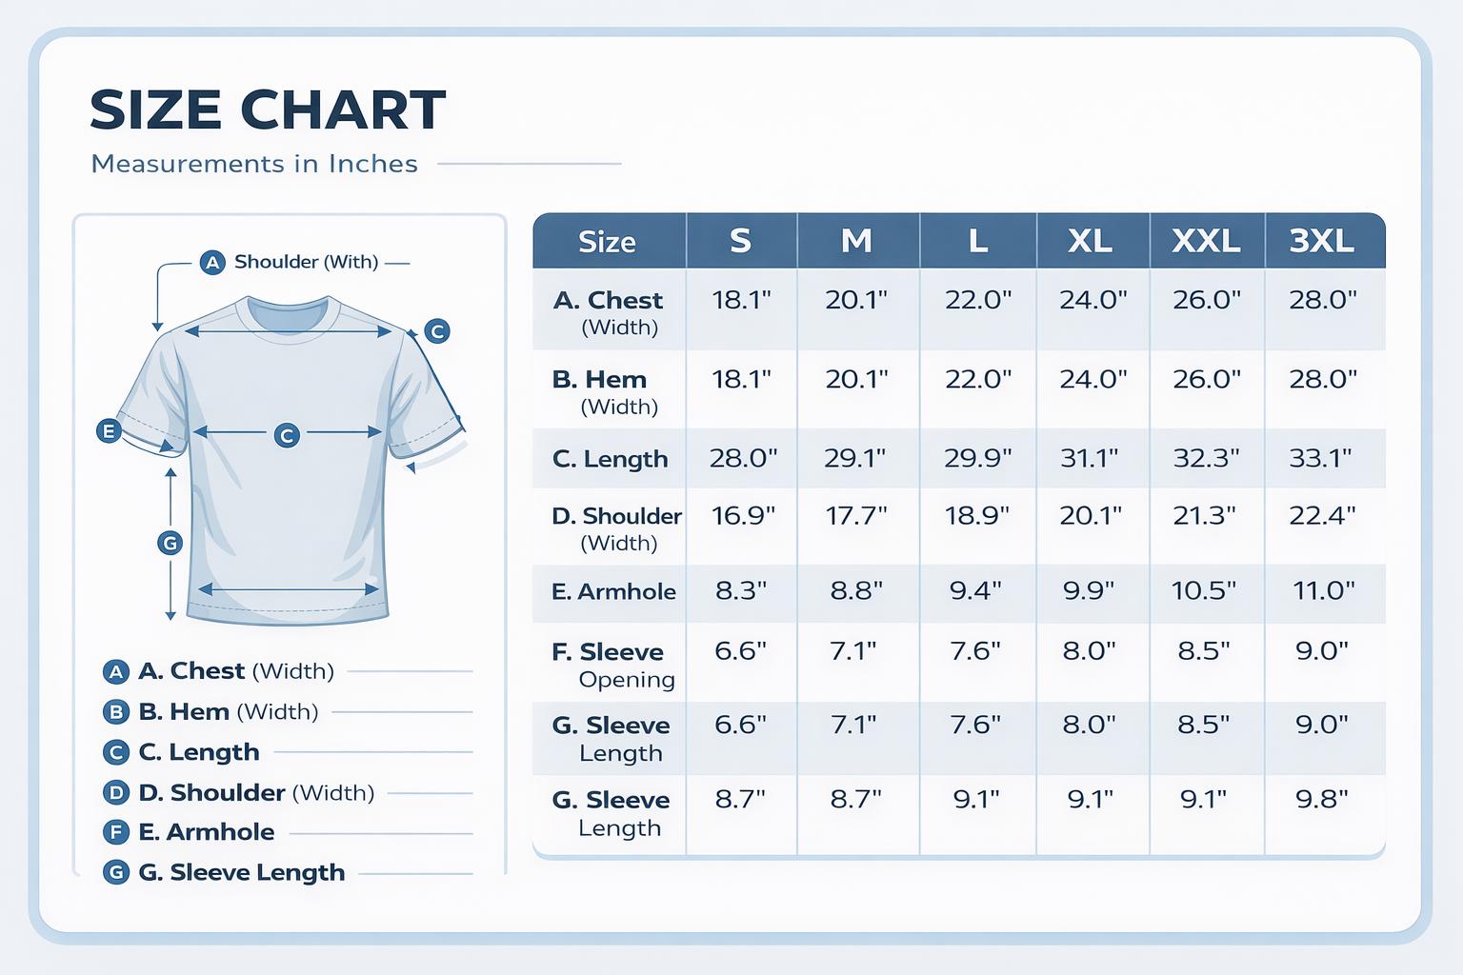1463x975 pixels.
Task: Click the circled C badge at the chest center
Action: 287,435
